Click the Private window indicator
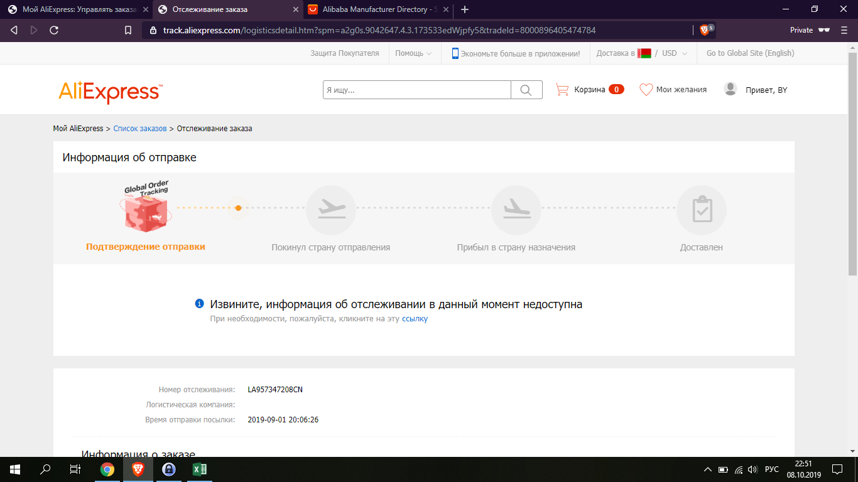Viewport: 858px width, 482px height. point(810,30)
